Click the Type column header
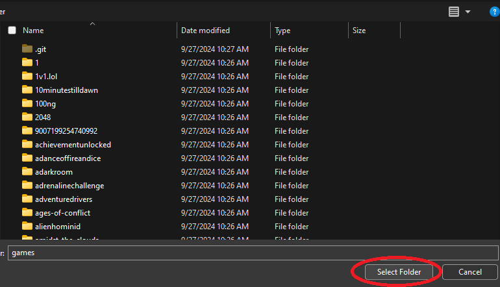Image resolution: width=500 pixels, height=287 pixels. click(282, 31)
